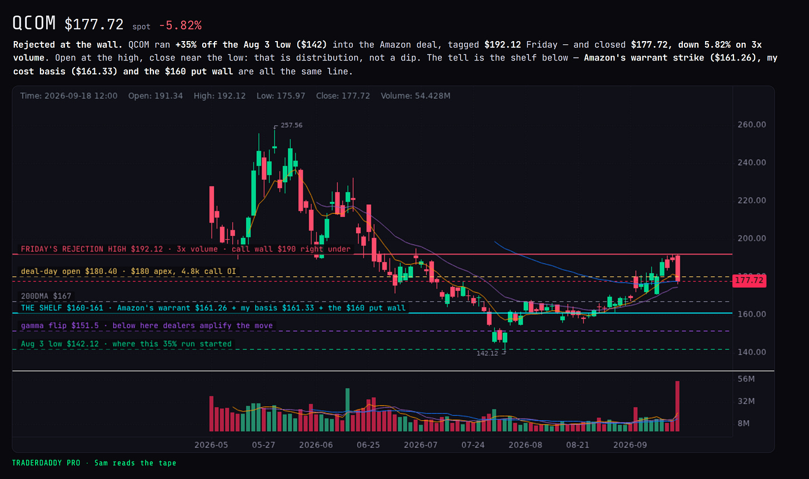Click the 2026-05 label on the time axis

[211, 445]
